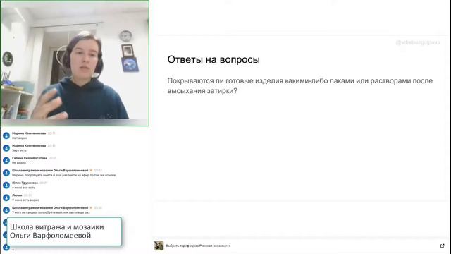Click avatar beside Марина's message Нет видео
Screen dimensions: 451x254
[x=6, y=135]
